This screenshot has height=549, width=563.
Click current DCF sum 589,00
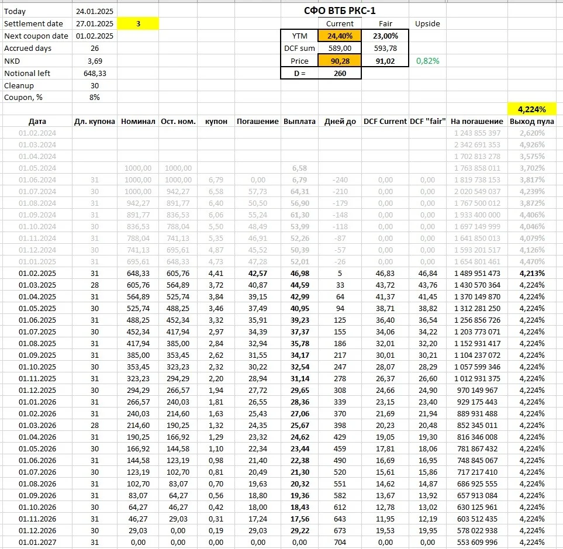click(x=340, y=48)
